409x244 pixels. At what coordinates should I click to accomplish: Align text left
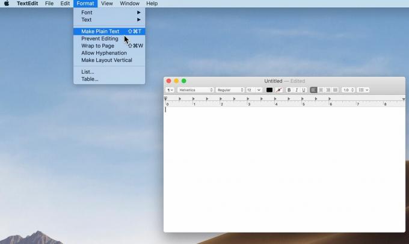point(313,90)
